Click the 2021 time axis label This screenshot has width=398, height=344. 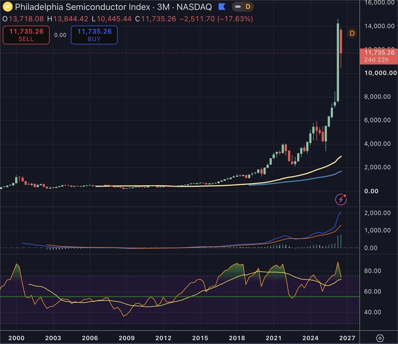273,338
